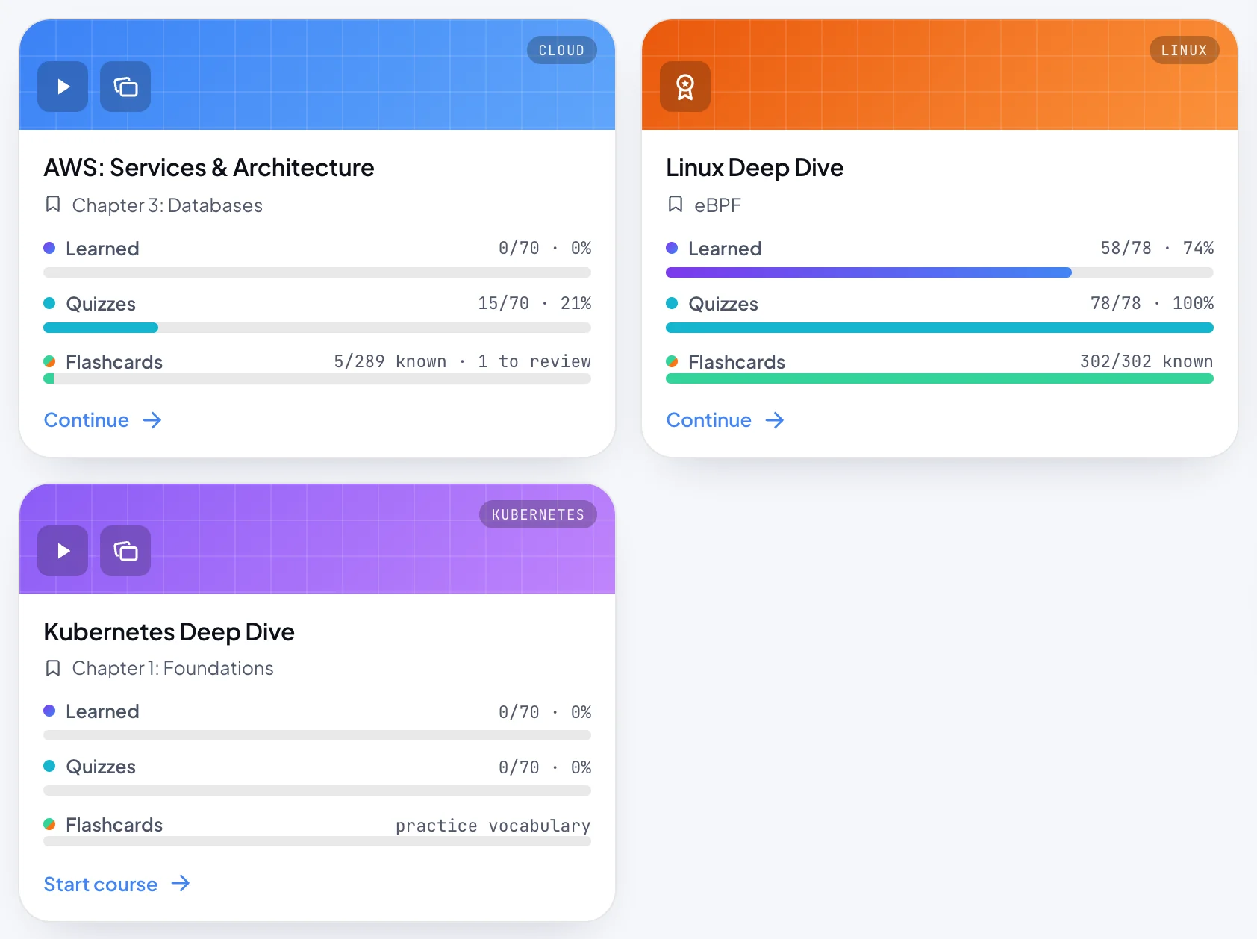Start the Kubernetes Deep Dive course

[x=117, y=885]
